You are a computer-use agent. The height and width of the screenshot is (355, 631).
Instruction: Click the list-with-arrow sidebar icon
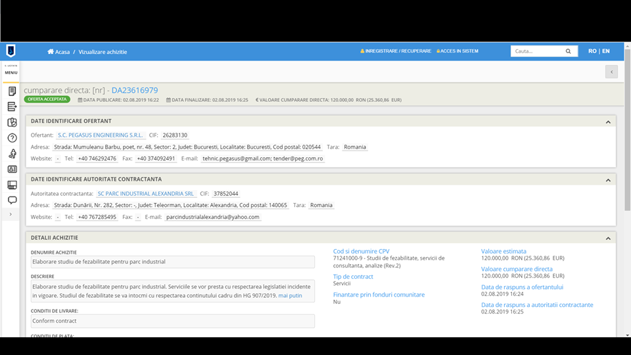[12, 106]
